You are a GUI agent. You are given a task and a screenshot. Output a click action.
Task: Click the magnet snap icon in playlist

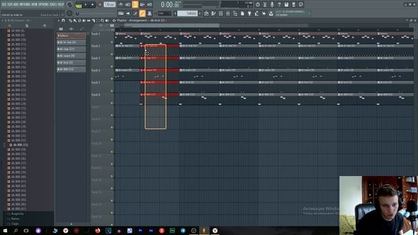pyautogui.click(x=63, y=20)
